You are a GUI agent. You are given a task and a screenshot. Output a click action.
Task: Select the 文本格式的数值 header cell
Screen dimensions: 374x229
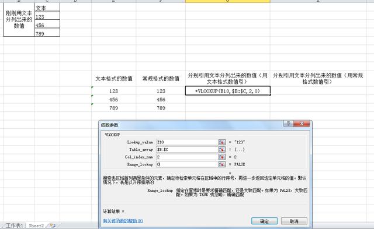(x=114, y=79)
